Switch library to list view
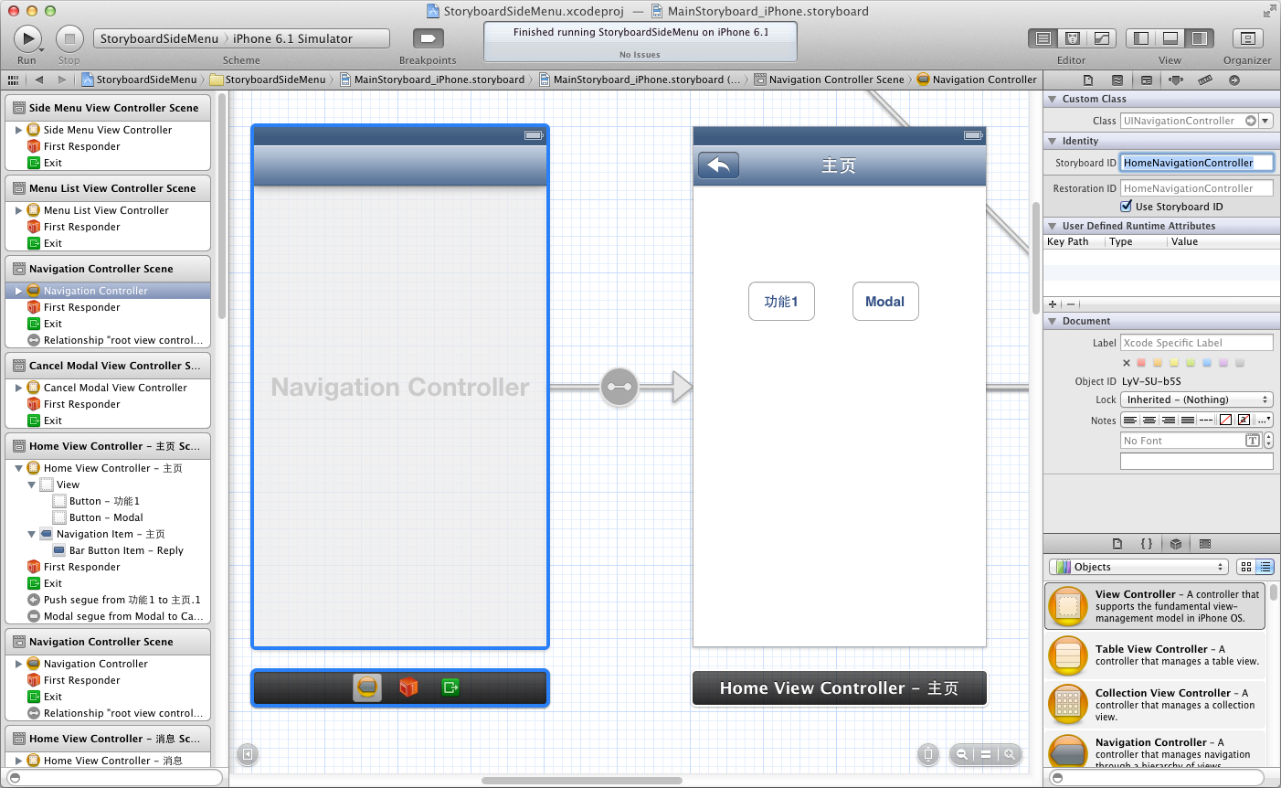This screenshot has height=788, width=1281. tap(1265, 567)
